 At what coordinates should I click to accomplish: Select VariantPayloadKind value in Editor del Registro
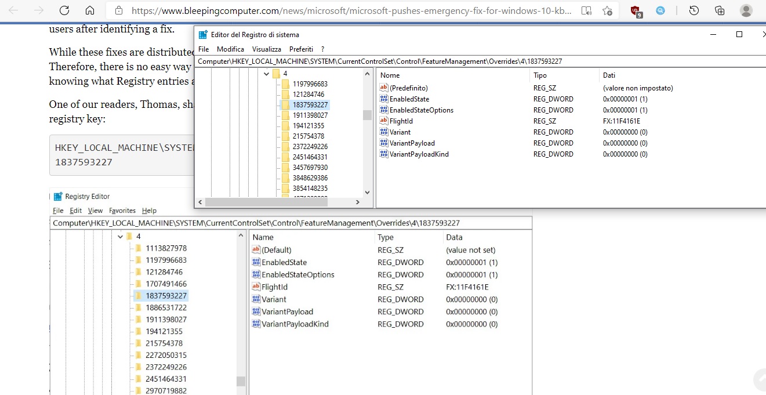(419, 154)
